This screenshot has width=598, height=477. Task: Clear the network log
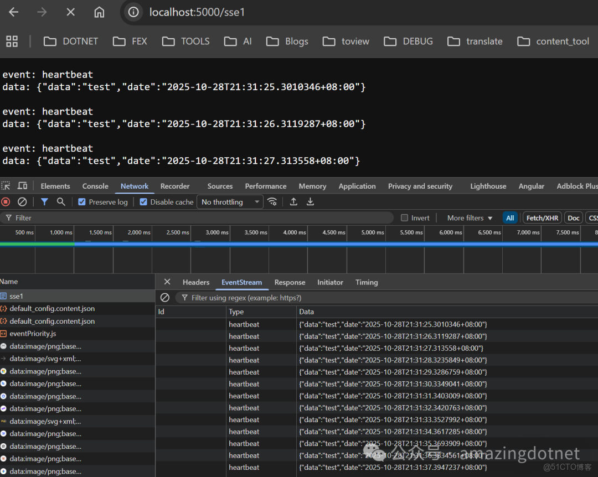point(22,201)
